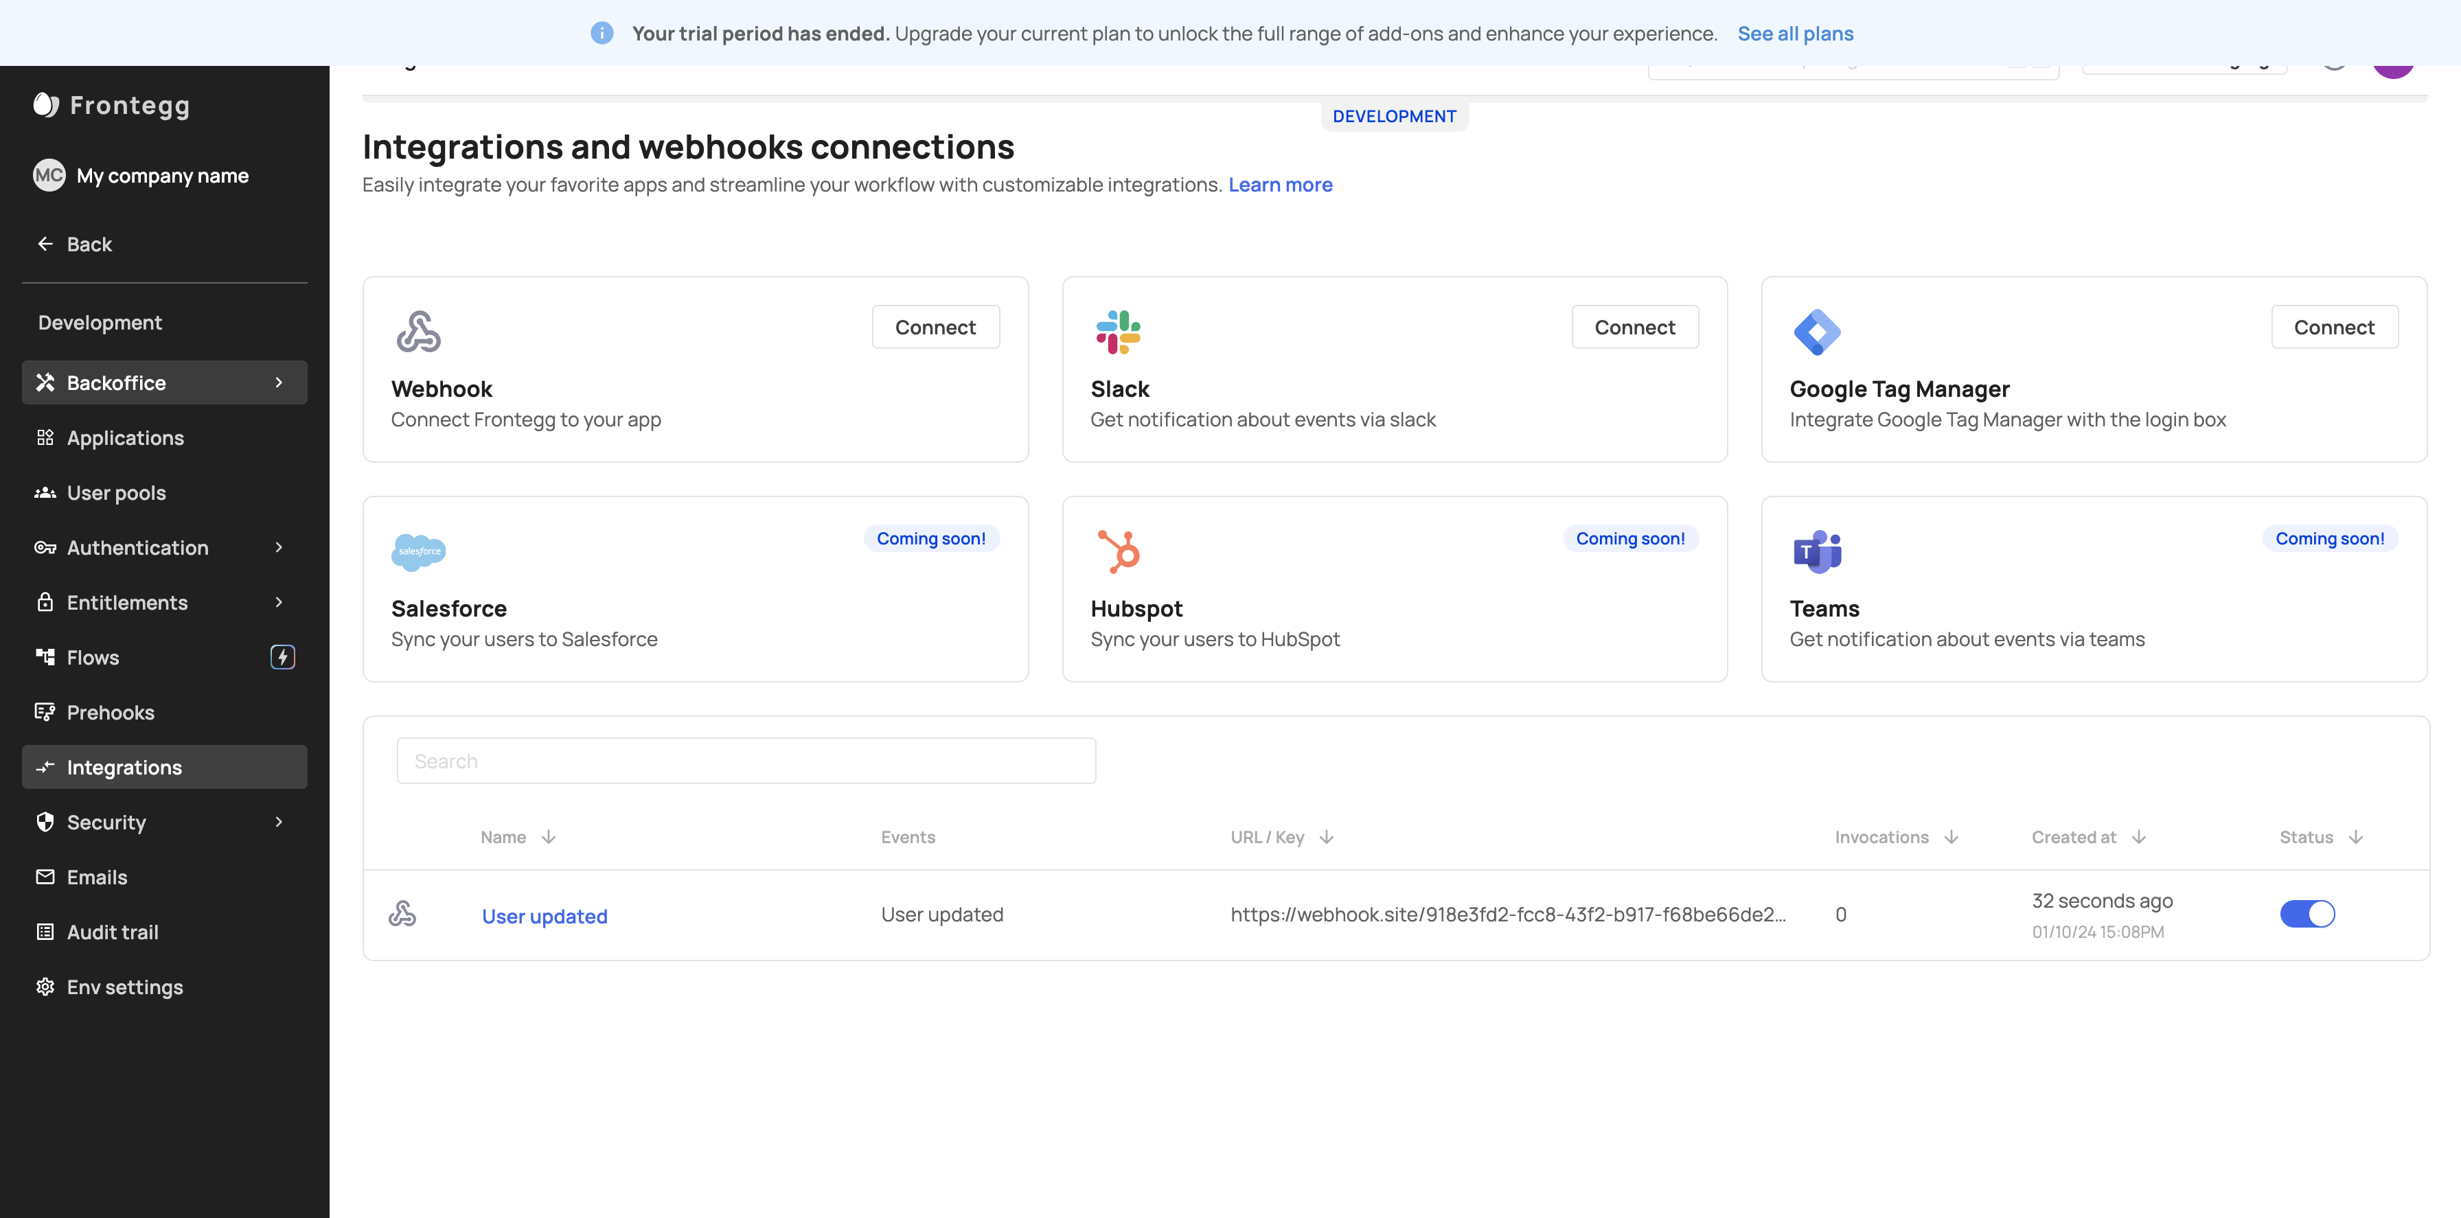This screenshot has width=2461, height=1218.
Task: Open Applications in the sidebar
Action: coord(164,437)
